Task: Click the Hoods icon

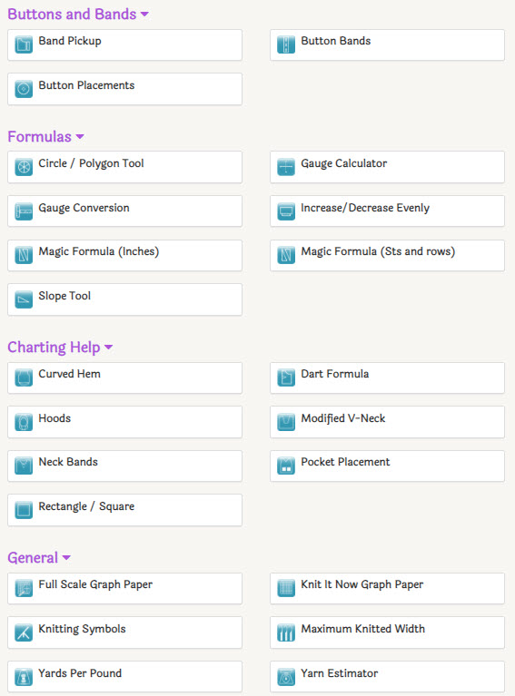Action: [24, 422]
